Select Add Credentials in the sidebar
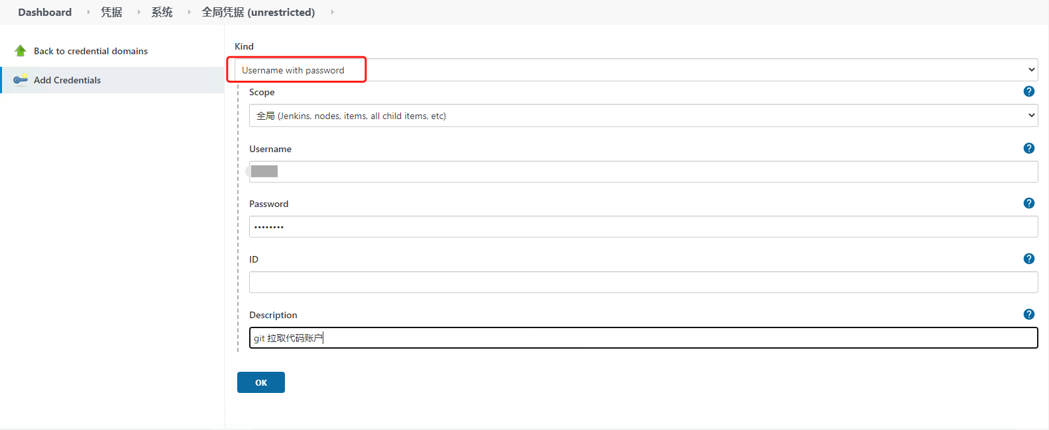 point(68,80)
